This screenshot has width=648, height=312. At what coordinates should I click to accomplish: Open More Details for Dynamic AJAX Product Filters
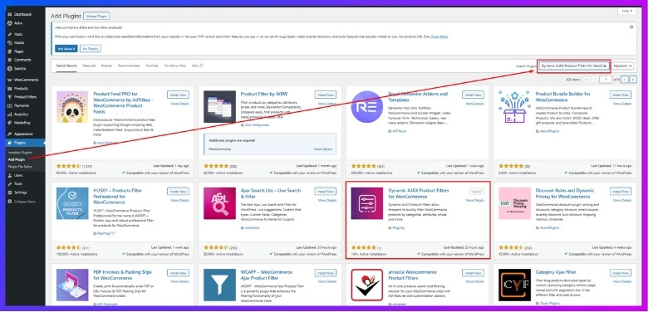(474, 200)
